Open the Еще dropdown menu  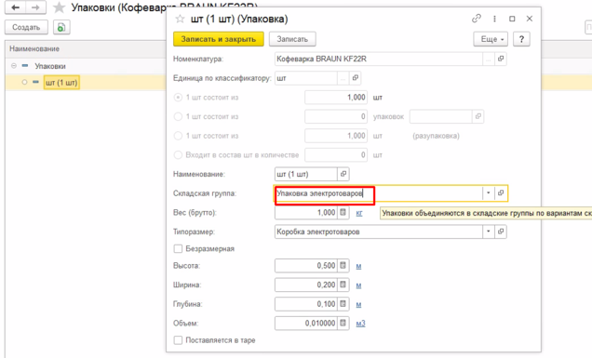[491, 39]
